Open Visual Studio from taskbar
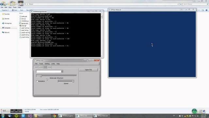This screenshot has height=118, width=209. [x=30, y=116]
